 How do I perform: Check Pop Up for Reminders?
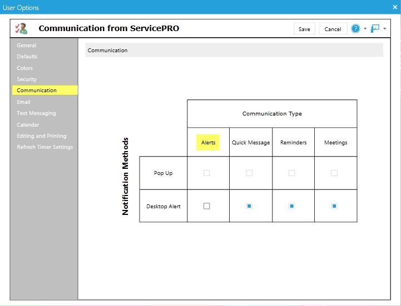coord(291,173)
